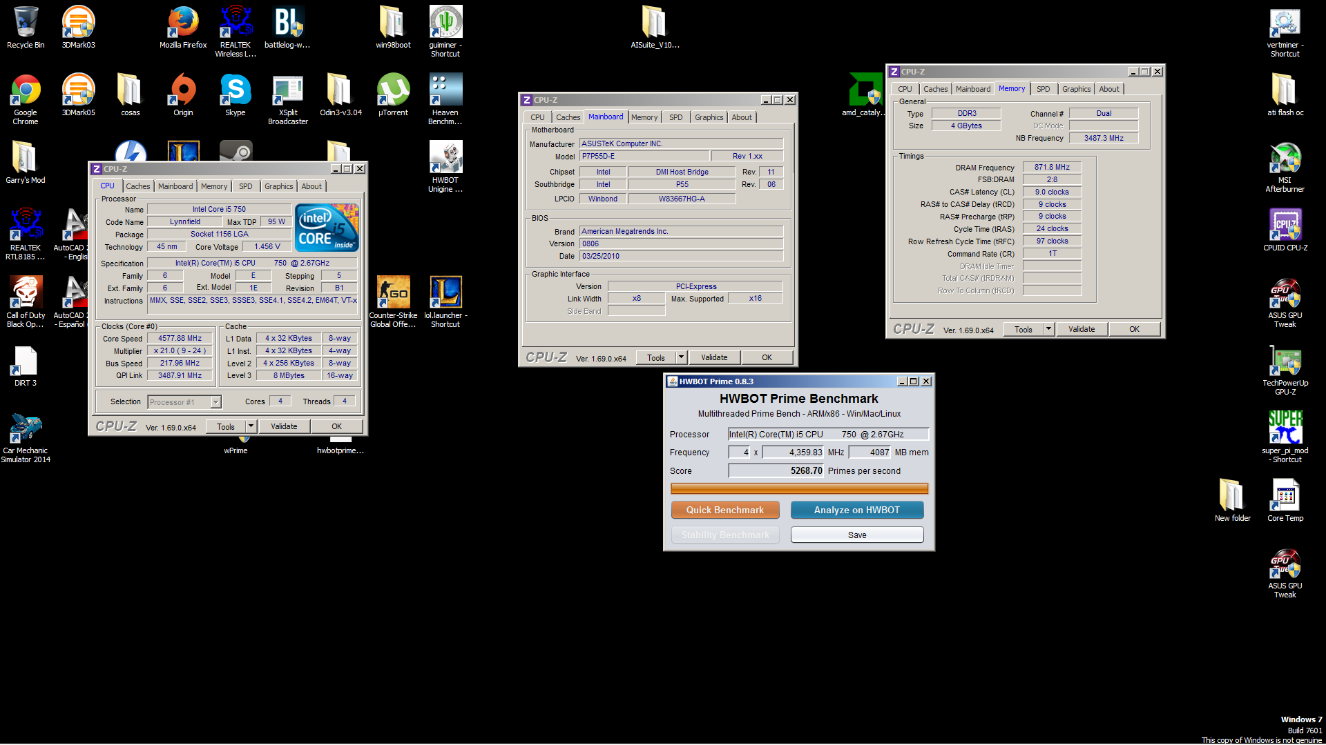The width and height of the screenshot is (1326, 745).
Task: Select CPU tab in Memory CPU-Z window
Action: click(x=905, y=89)
